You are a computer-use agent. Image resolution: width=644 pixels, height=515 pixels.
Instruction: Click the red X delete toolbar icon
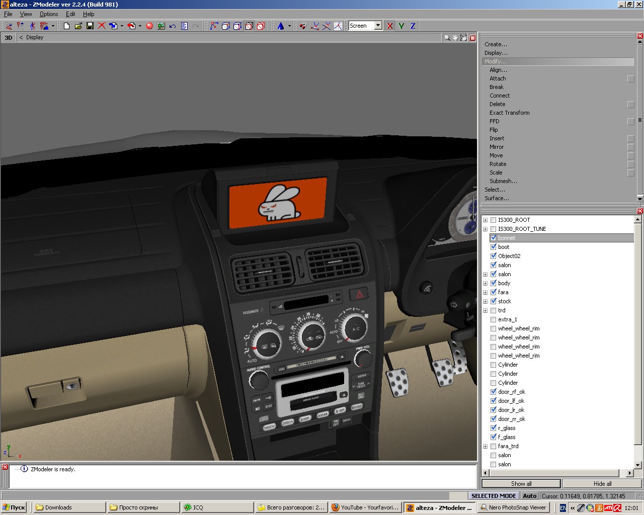(102, 26)
